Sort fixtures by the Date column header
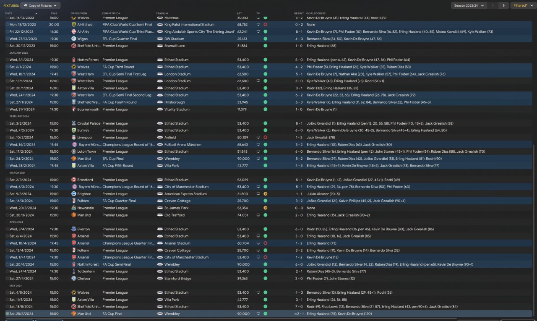537x321 pixels. coord(9,13)
